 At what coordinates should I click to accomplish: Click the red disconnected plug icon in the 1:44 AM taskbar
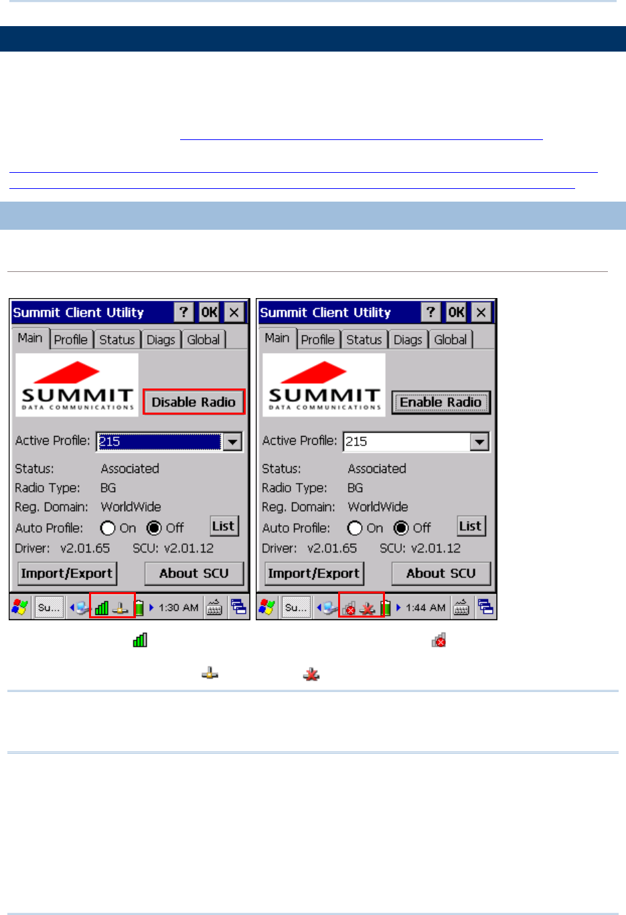coord(367,608)
